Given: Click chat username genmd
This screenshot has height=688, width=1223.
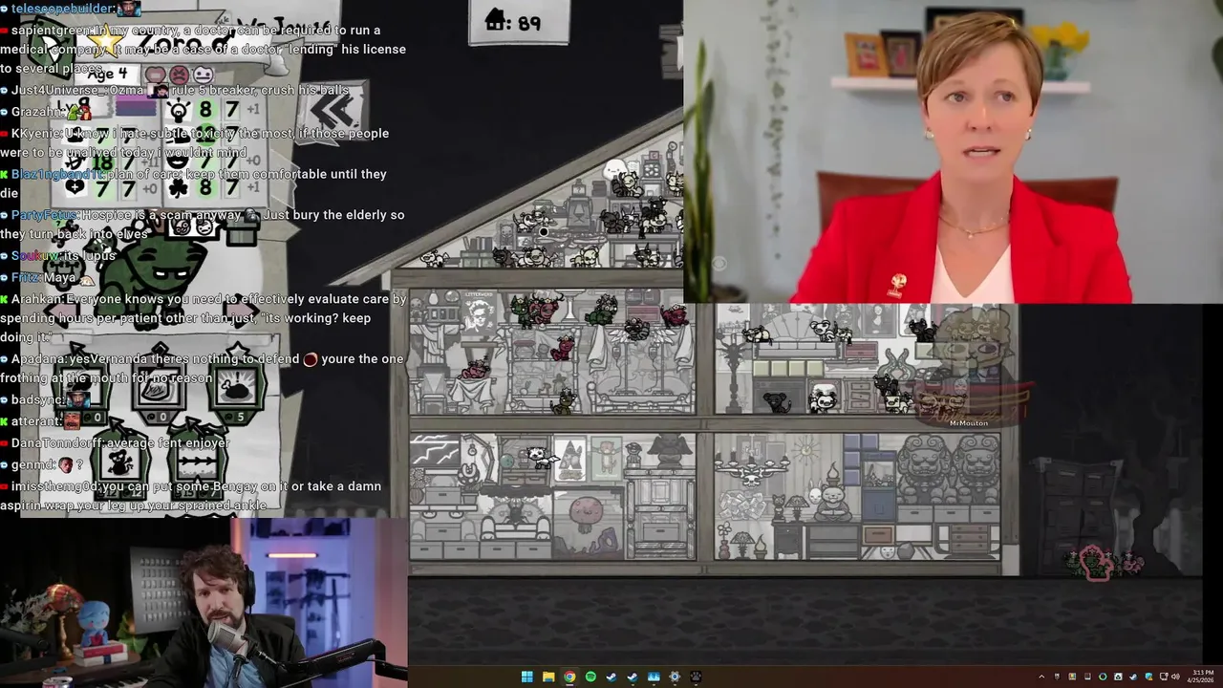Looking at the screenshot, I should [x=32, y=464].
